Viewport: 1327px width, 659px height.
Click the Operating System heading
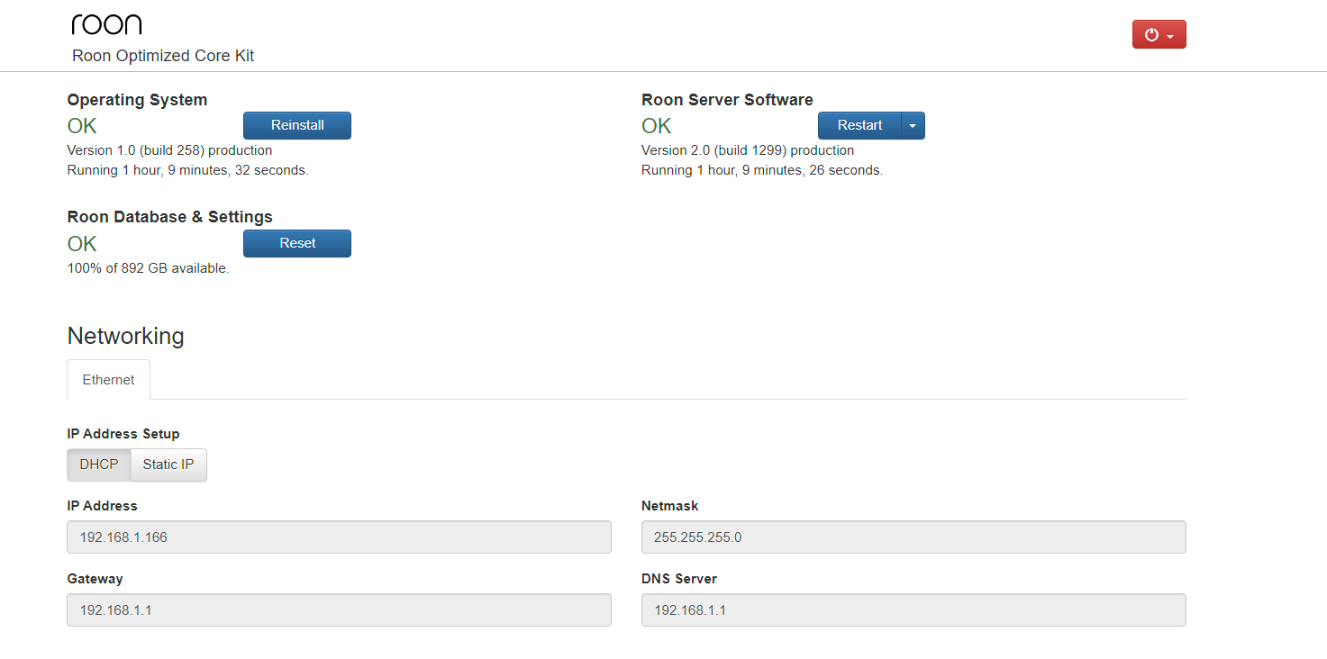(137, 100)
